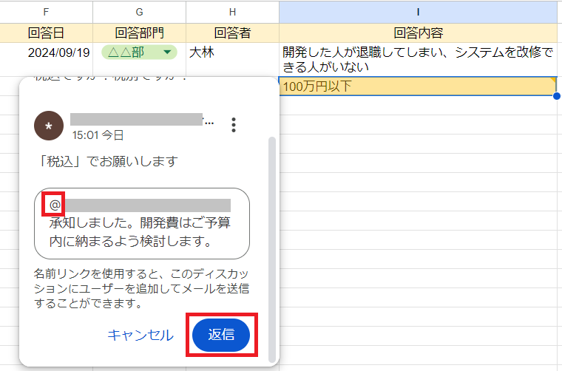Click the commenter's brown avatar icon

tap(49, 126)
